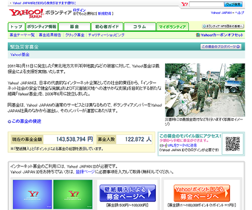Click the QR code image
The image size is (252, 210).
(233, 144)
